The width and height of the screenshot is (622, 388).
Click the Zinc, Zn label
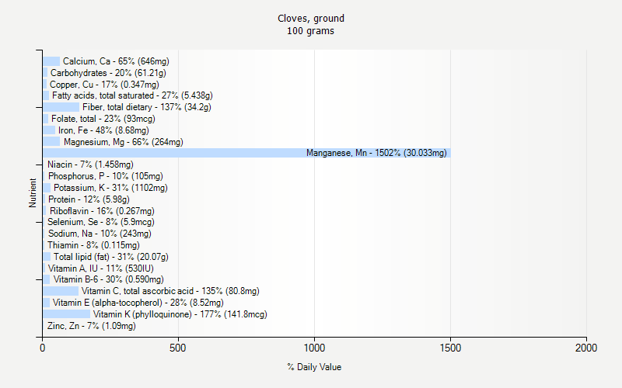(91, 326)
